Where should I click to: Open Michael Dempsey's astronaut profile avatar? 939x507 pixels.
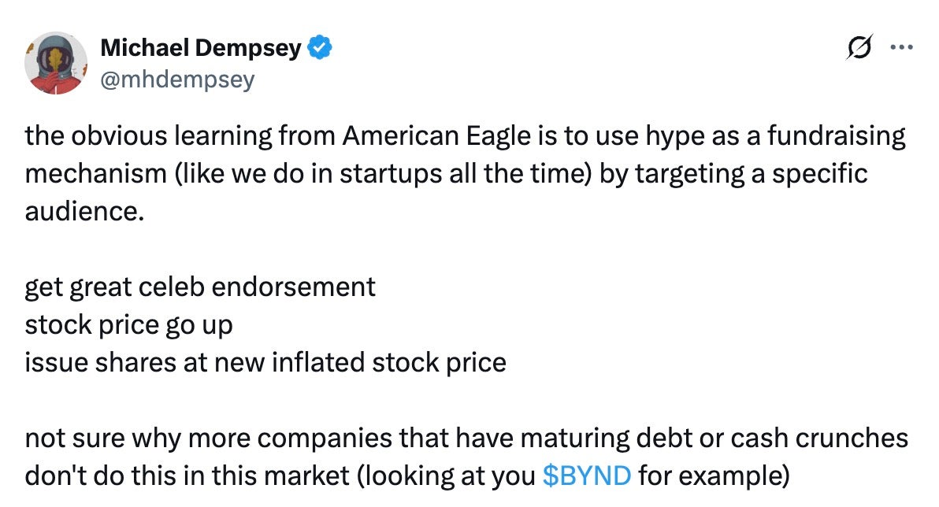click(x=56, y=63)
